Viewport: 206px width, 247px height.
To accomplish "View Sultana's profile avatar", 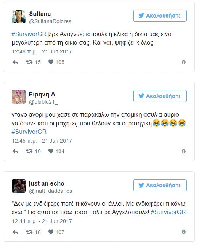I will [19, 16].
